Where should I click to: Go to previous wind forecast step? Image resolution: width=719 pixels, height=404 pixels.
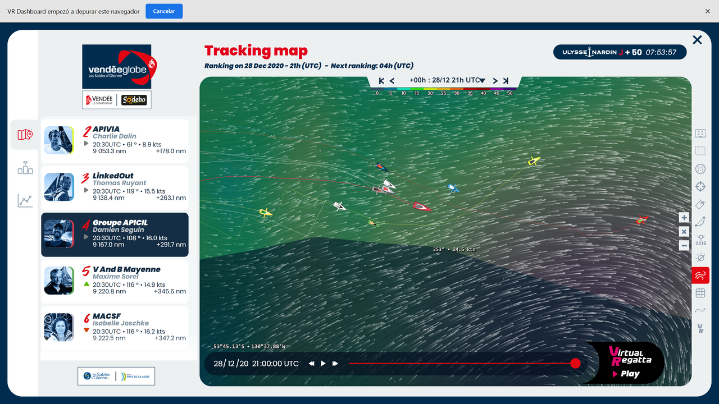point(392,81)
